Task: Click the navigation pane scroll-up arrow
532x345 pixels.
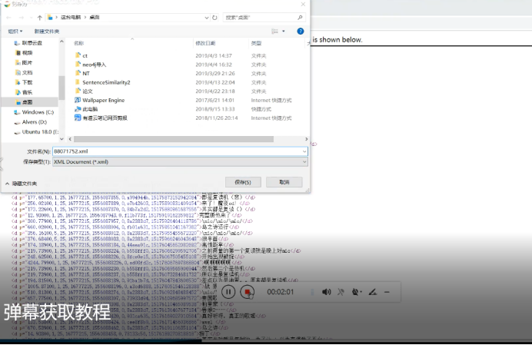Action: click(x=62, y=41)
